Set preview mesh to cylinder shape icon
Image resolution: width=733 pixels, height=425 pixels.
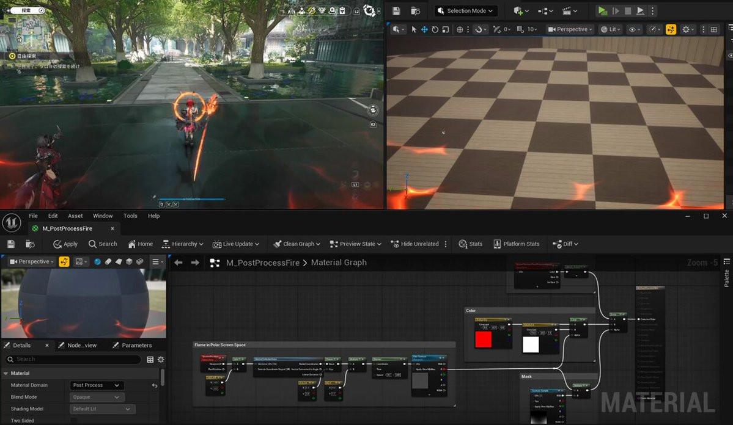(x=108, y=261)
